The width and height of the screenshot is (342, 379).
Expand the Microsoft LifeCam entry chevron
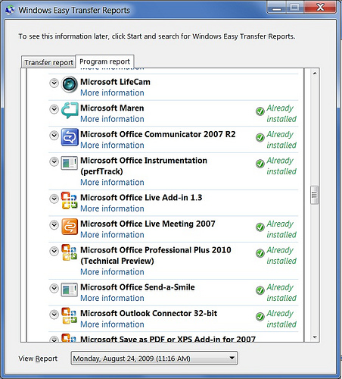[54, 83]
